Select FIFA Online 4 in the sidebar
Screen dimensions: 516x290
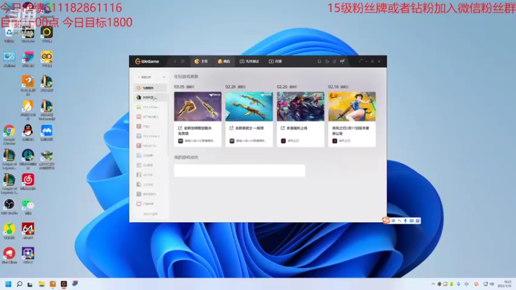tap(151, 107)
